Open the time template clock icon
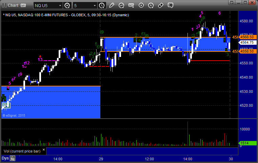258x163 pixels. click(102, 5)
